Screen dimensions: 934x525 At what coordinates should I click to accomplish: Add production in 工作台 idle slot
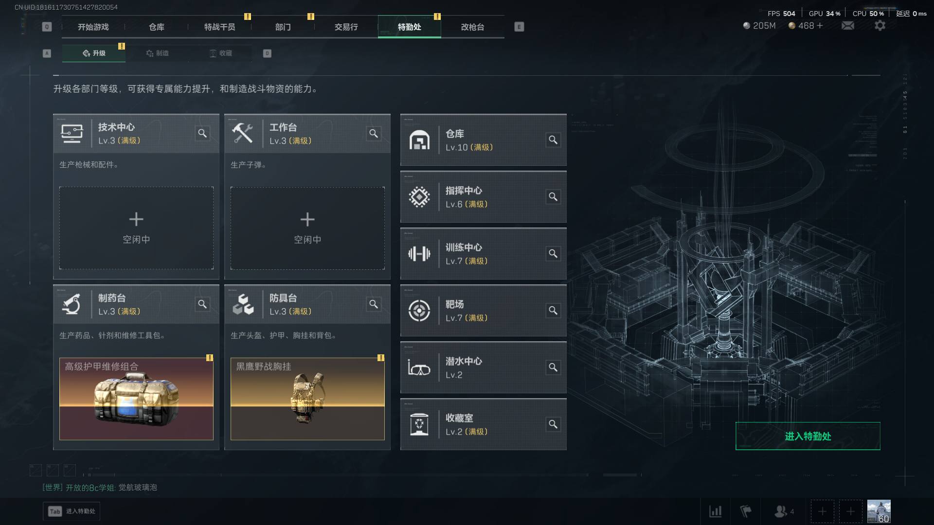click(307, 228)
